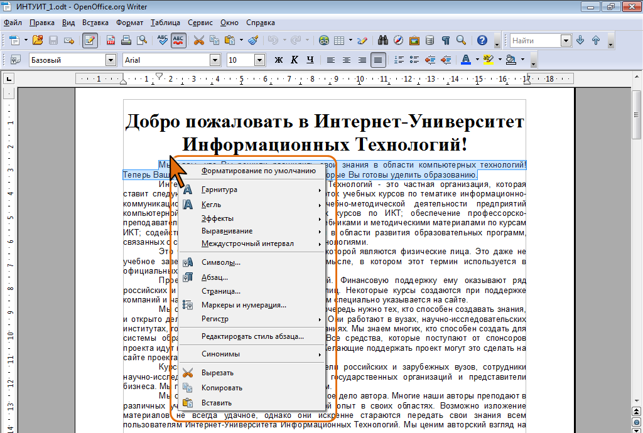
Task: Open the Файл menu
Action: click(x=13, y=23)
